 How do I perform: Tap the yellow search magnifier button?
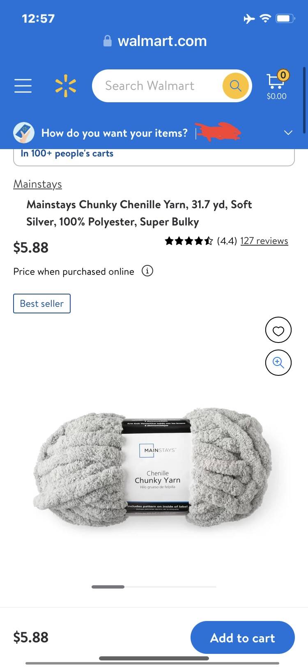tap(236, 86)
